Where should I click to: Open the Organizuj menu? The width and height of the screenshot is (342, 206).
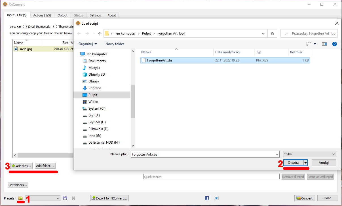pyautogui.click(x=88, y=44)
